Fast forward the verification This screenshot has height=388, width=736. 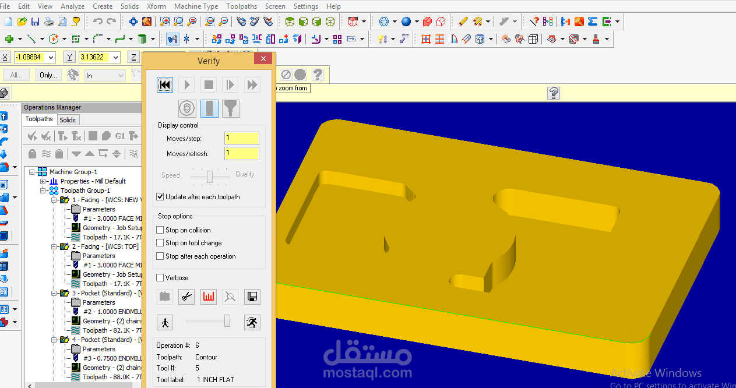click(252, 85)
